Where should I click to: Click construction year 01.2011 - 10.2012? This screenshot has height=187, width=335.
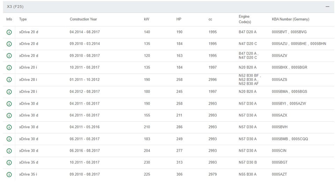pyautogui.click(x=84, y=80)
